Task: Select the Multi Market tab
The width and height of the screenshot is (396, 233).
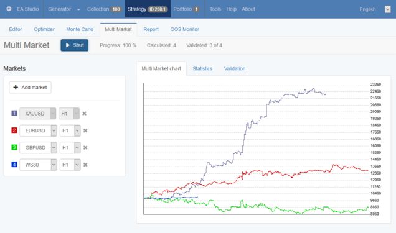Action: tap(118, 29)
